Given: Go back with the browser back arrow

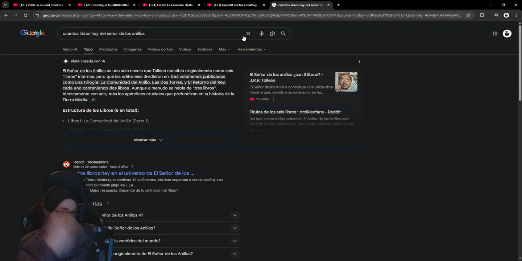Looking at the screenshot, I should tap(6, 15).
